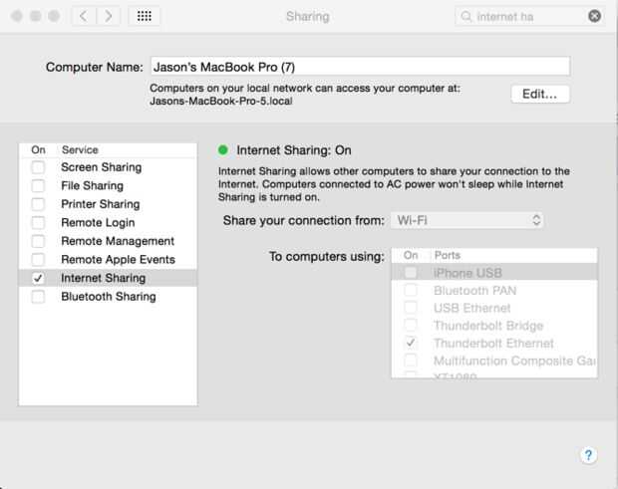Open the Share your connection from dropdown

click(x=467, y=220)
